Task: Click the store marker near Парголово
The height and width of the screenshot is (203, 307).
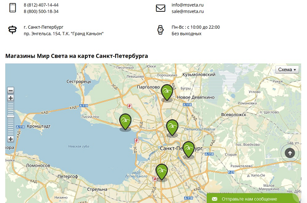Action: 167,93
